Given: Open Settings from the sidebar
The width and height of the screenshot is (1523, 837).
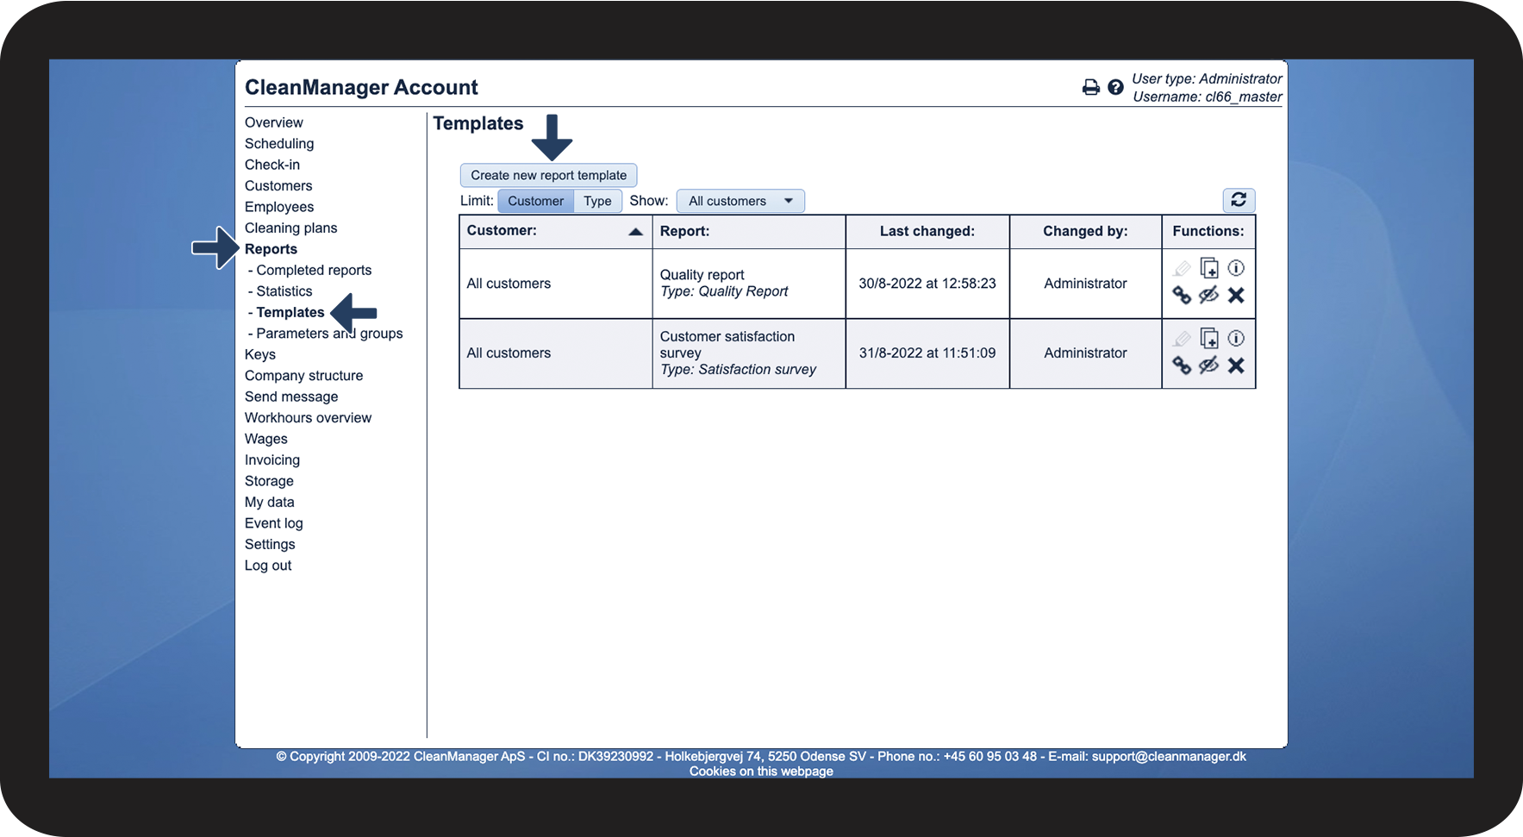Looking at the screenshot, I should 270,545.
